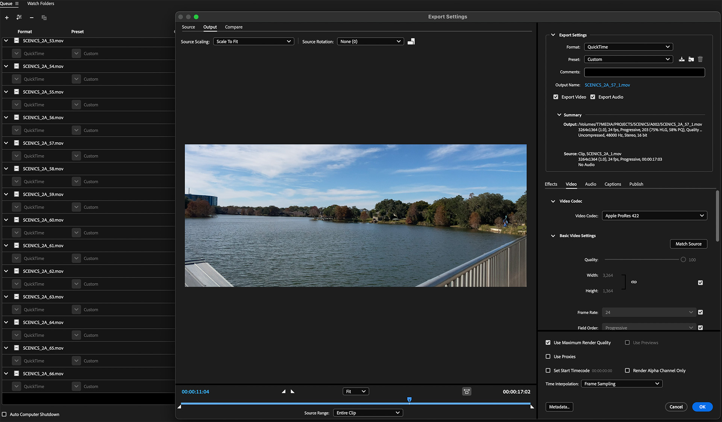This screenshot has width=722, height=422.
Task: Click the Match Source button
Action: [688, 244]
